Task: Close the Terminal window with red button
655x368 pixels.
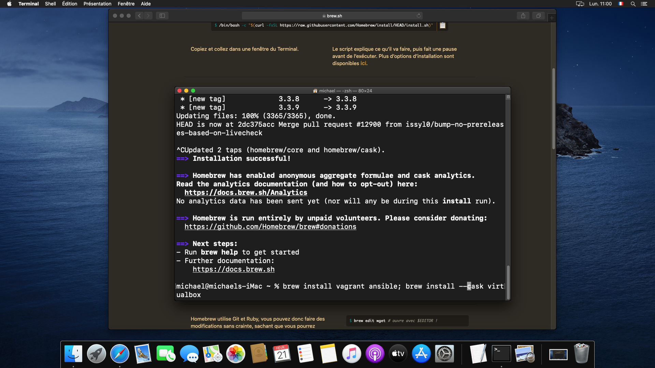Action: 179,91
